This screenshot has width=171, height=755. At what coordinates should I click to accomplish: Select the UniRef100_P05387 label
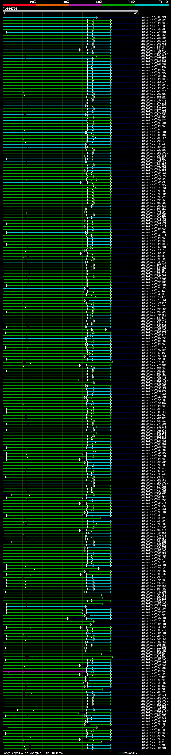153,76
